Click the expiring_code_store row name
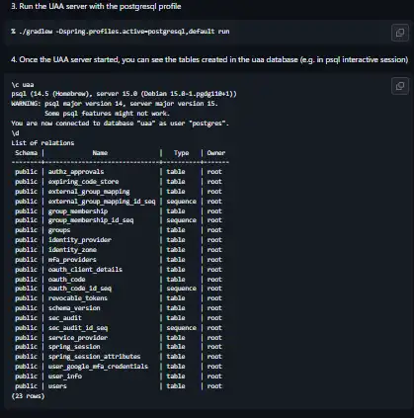This screenshot has width=414, height=418. [x=83, y=182]
